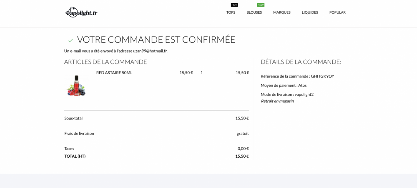The height and width of the screenshot is (188, 417).
Task: Open the TOPS menu
Action: coord(231,12)
